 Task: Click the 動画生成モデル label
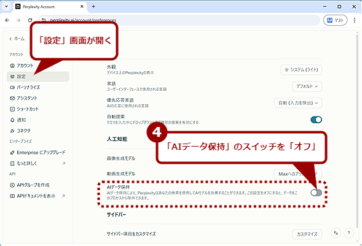click(120, 174)
